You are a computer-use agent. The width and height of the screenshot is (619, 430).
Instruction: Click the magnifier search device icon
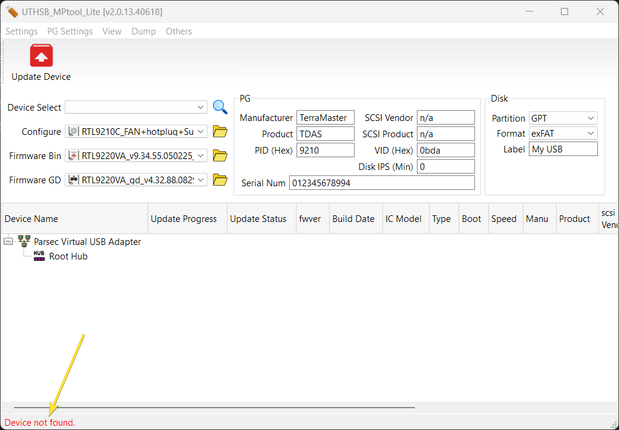point(220,107)
